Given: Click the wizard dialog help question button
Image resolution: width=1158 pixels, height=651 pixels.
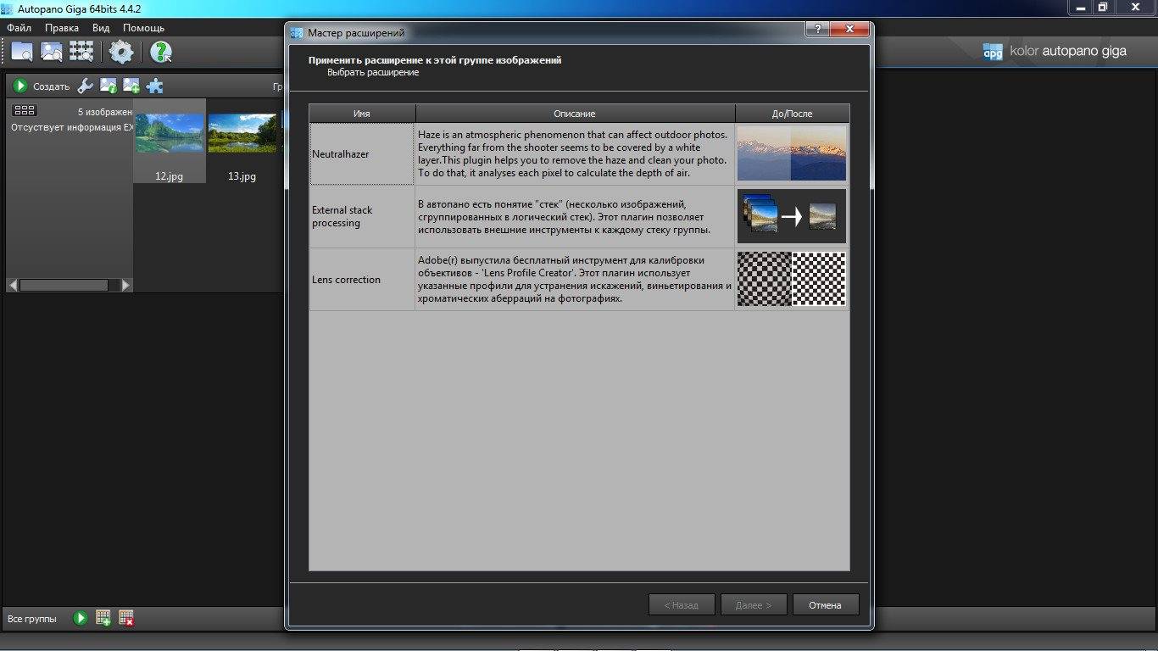Looking at the screenshot, I should [x=817, y=30].
